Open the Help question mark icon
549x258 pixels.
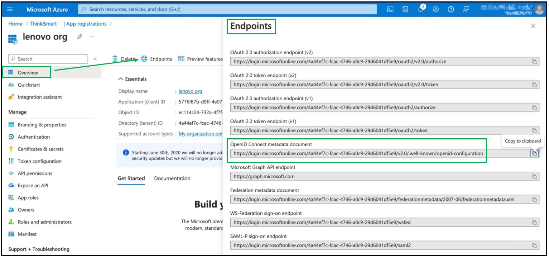point(451,10)
